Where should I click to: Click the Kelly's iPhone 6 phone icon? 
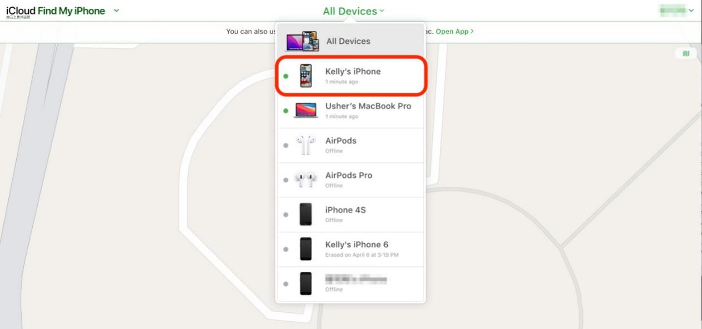click(306, 248)
